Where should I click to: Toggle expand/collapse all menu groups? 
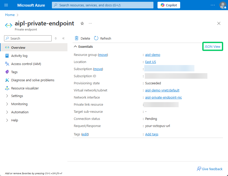pos(56,38)
